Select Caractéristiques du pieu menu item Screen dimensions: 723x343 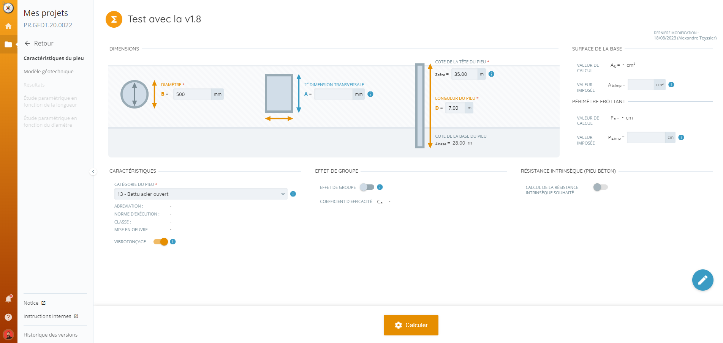click(x=54, y=58)
